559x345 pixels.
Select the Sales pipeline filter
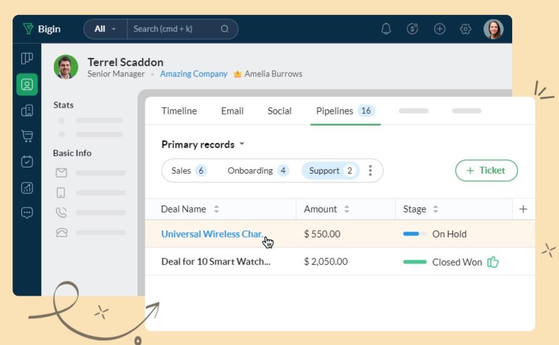click(x=189, y=171)
